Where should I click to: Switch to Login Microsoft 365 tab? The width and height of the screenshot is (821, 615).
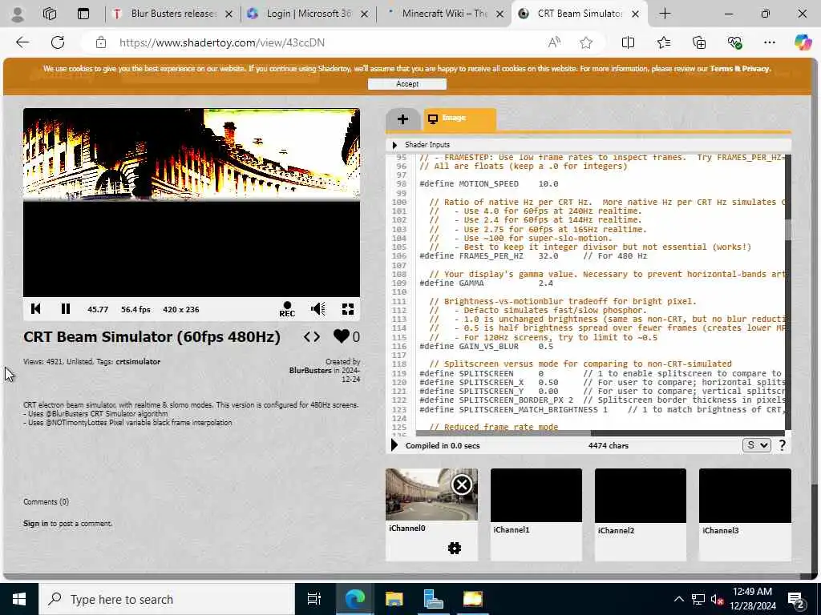coord(307,14)
